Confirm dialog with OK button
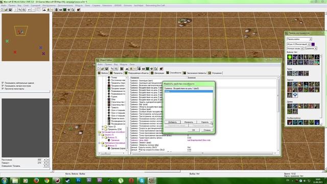 (193, 130)
